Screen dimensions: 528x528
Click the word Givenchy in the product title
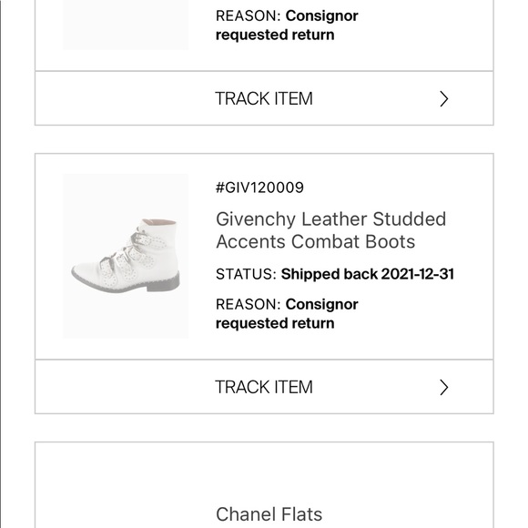(256, 219)
